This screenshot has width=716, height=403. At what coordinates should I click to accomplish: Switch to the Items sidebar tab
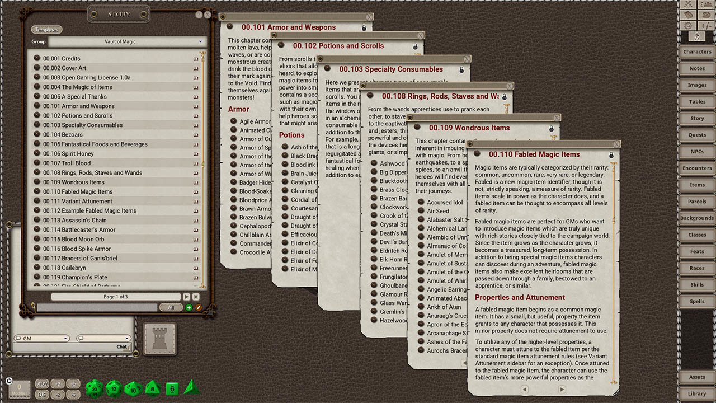(696, 185)
